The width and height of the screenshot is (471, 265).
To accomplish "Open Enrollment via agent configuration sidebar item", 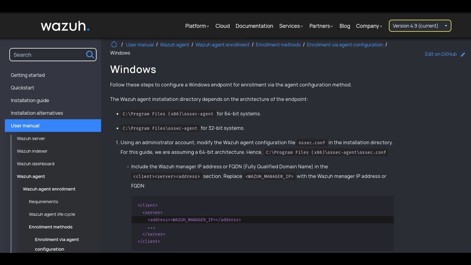I will coord(57,244).
